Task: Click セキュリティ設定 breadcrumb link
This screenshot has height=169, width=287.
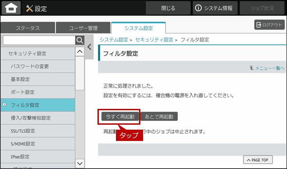Action: point(154,40)
